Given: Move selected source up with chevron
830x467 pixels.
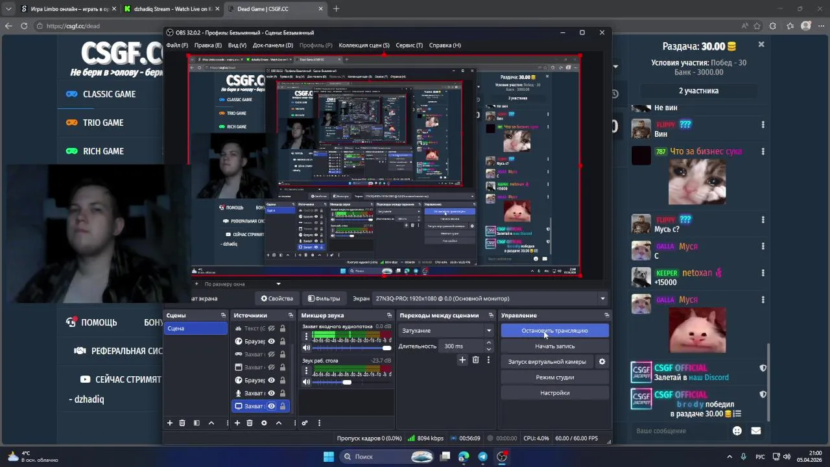Looking at the screenshot, I should (279, 423).
